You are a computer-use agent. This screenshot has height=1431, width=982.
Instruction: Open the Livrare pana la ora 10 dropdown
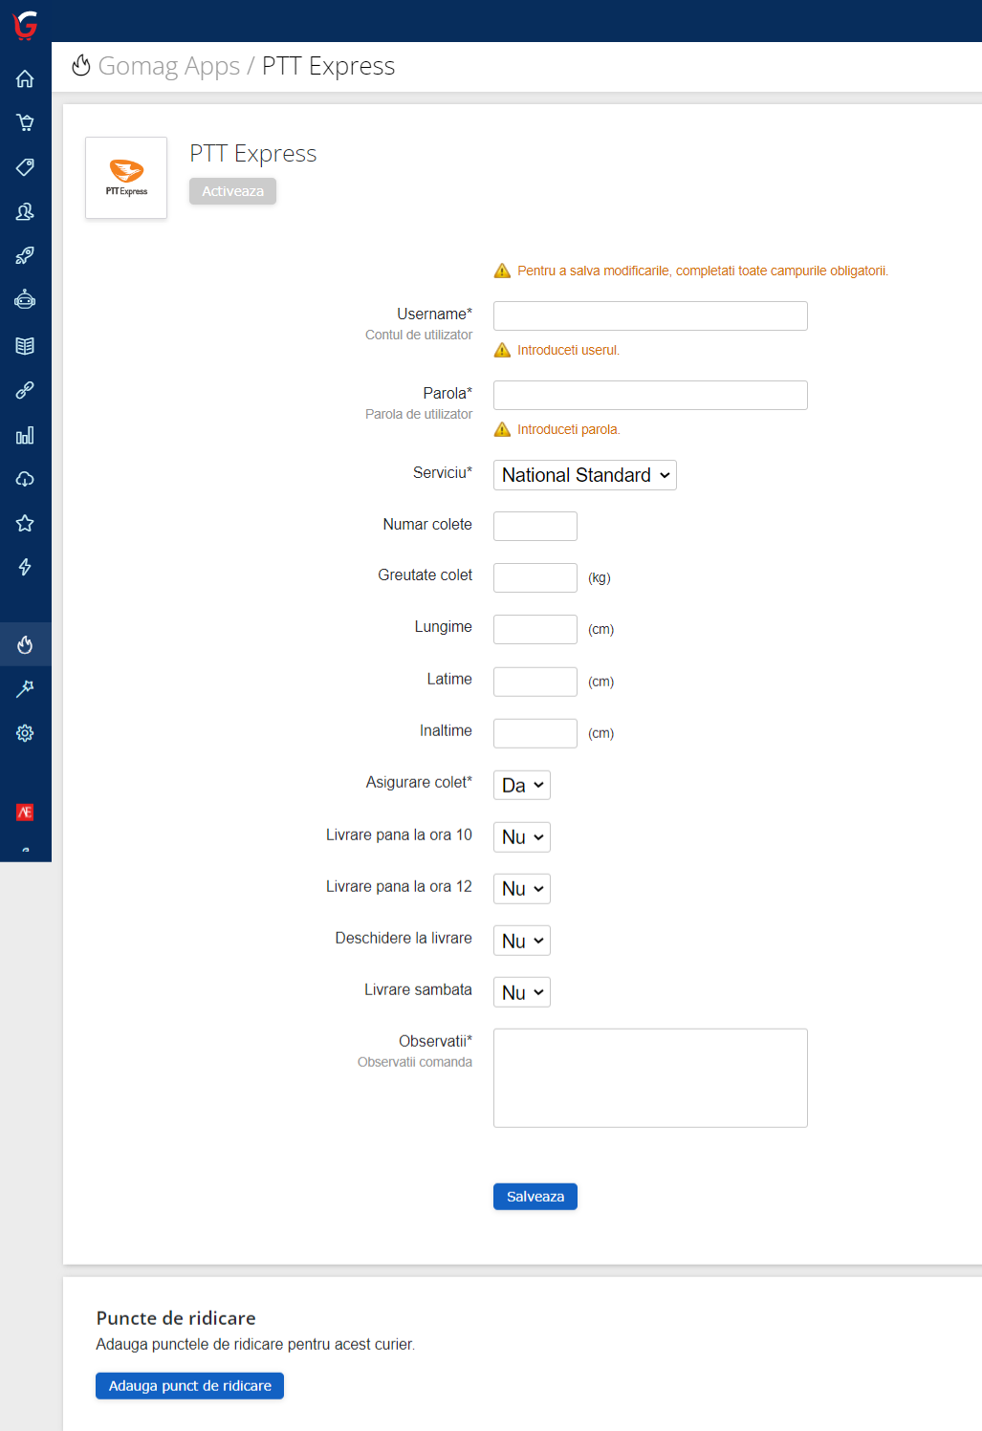point(522,837)
